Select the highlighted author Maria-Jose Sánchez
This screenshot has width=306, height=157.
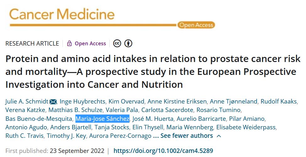point(102,119)
